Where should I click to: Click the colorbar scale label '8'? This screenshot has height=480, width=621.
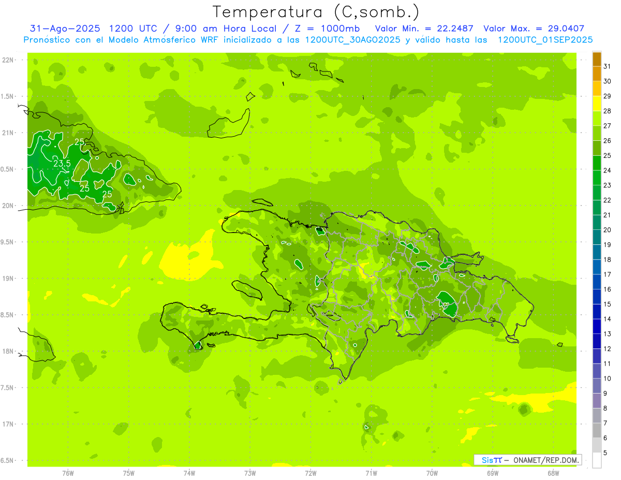(605, 409)
